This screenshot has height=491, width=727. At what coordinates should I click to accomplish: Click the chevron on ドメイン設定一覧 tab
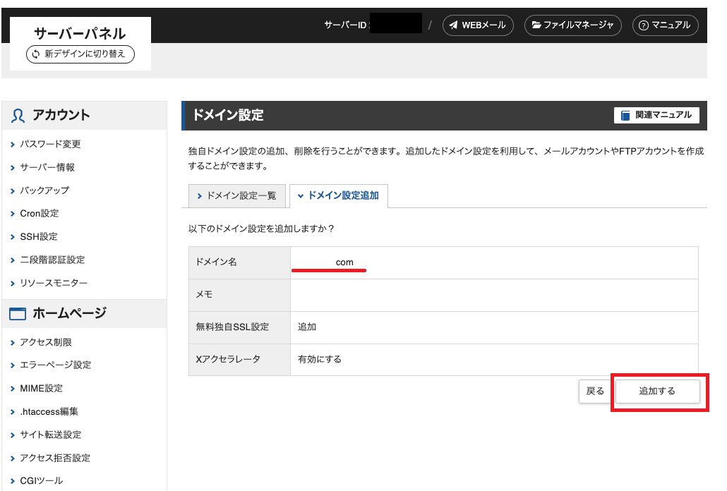click(199, 196)
